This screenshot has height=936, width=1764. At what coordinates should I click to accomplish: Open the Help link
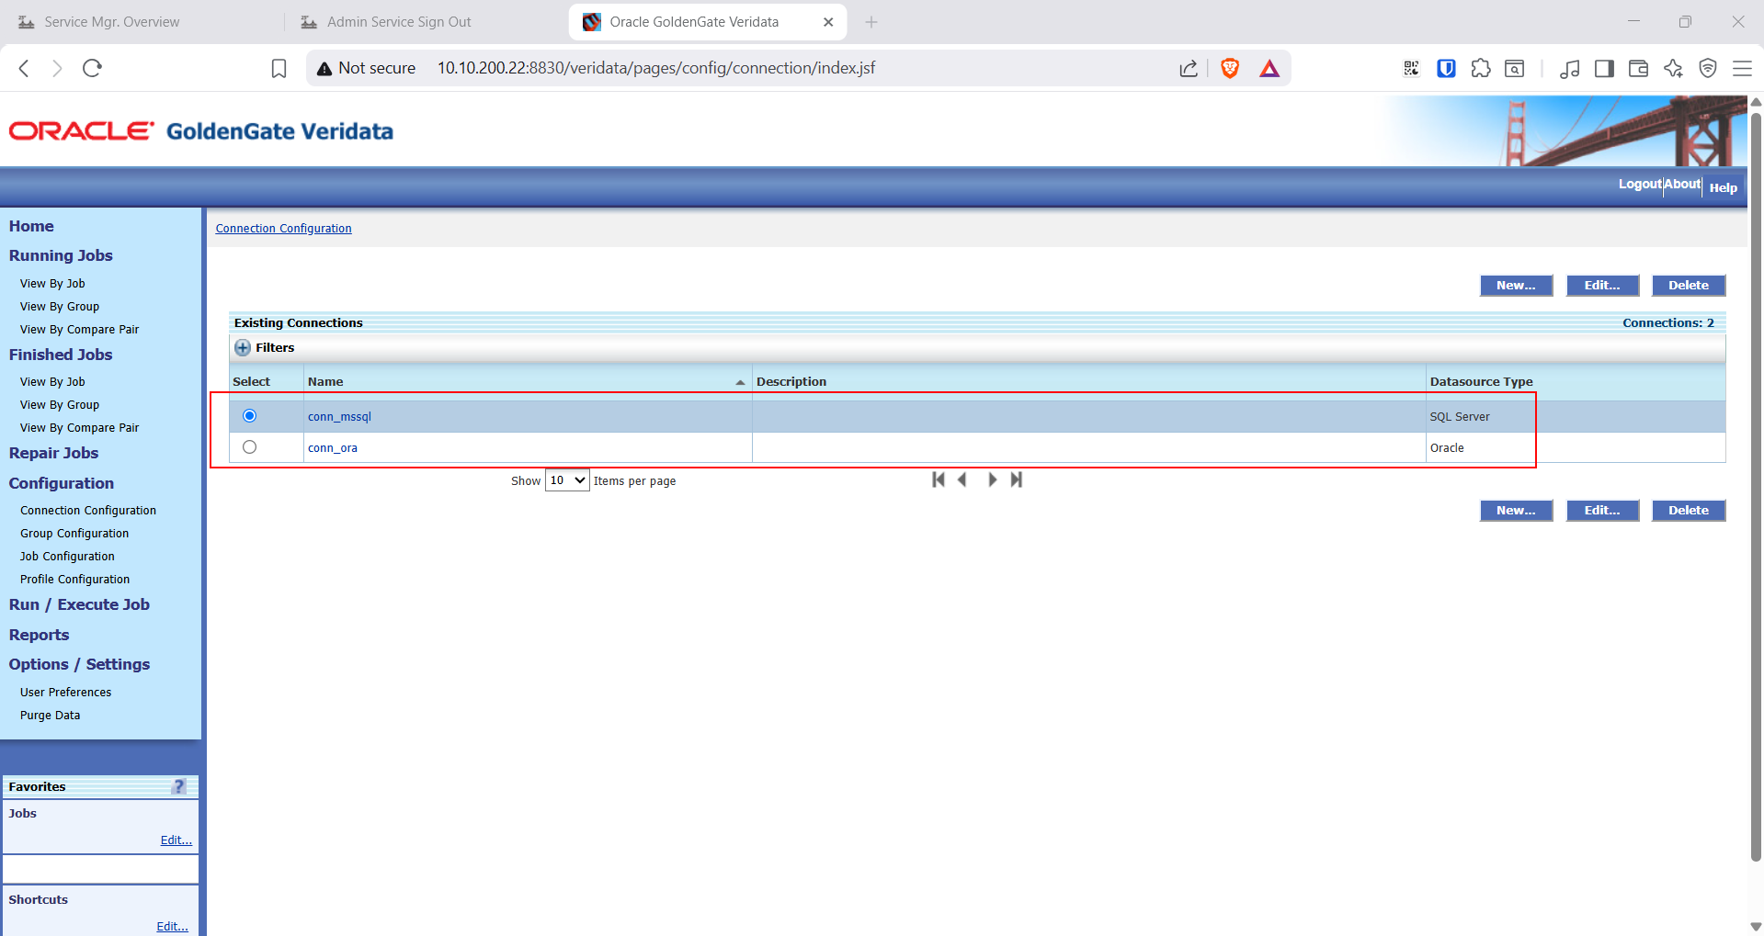point(1724,187)
